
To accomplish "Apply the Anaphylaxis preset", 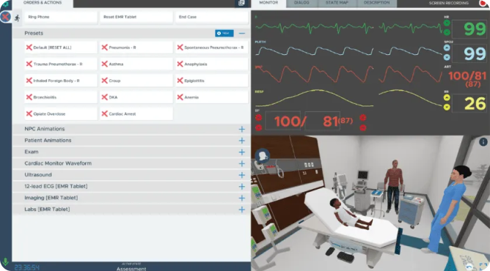I will tap(212, 64).
